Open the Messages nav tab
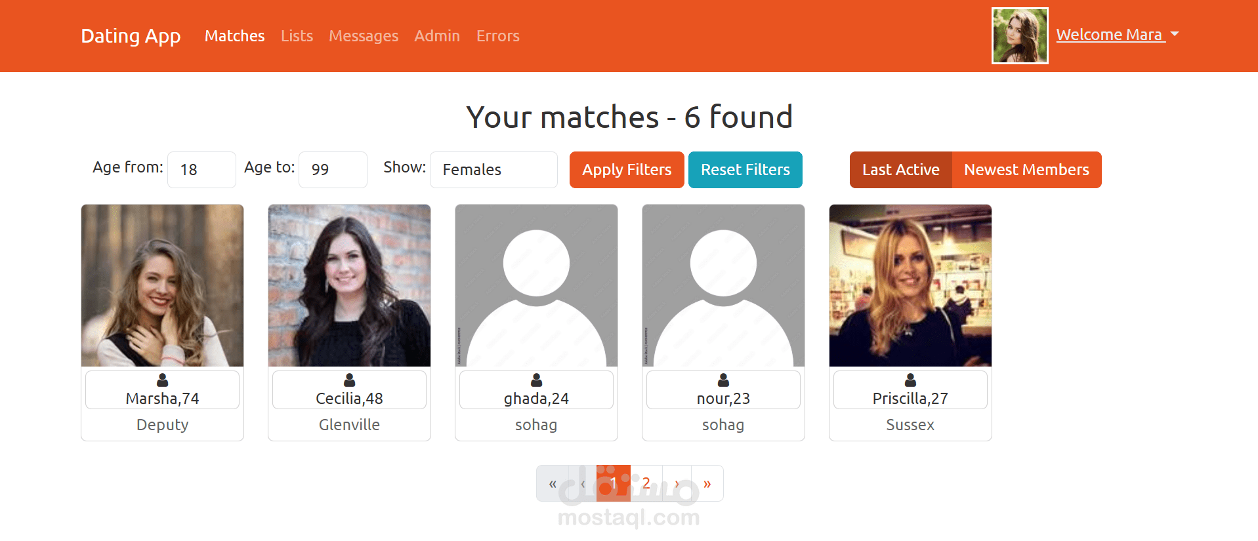Image resolution: width=1258 pixels, height=541 pixels. pos(364,36)
